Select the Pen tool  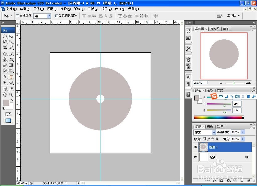click(5, 77)
